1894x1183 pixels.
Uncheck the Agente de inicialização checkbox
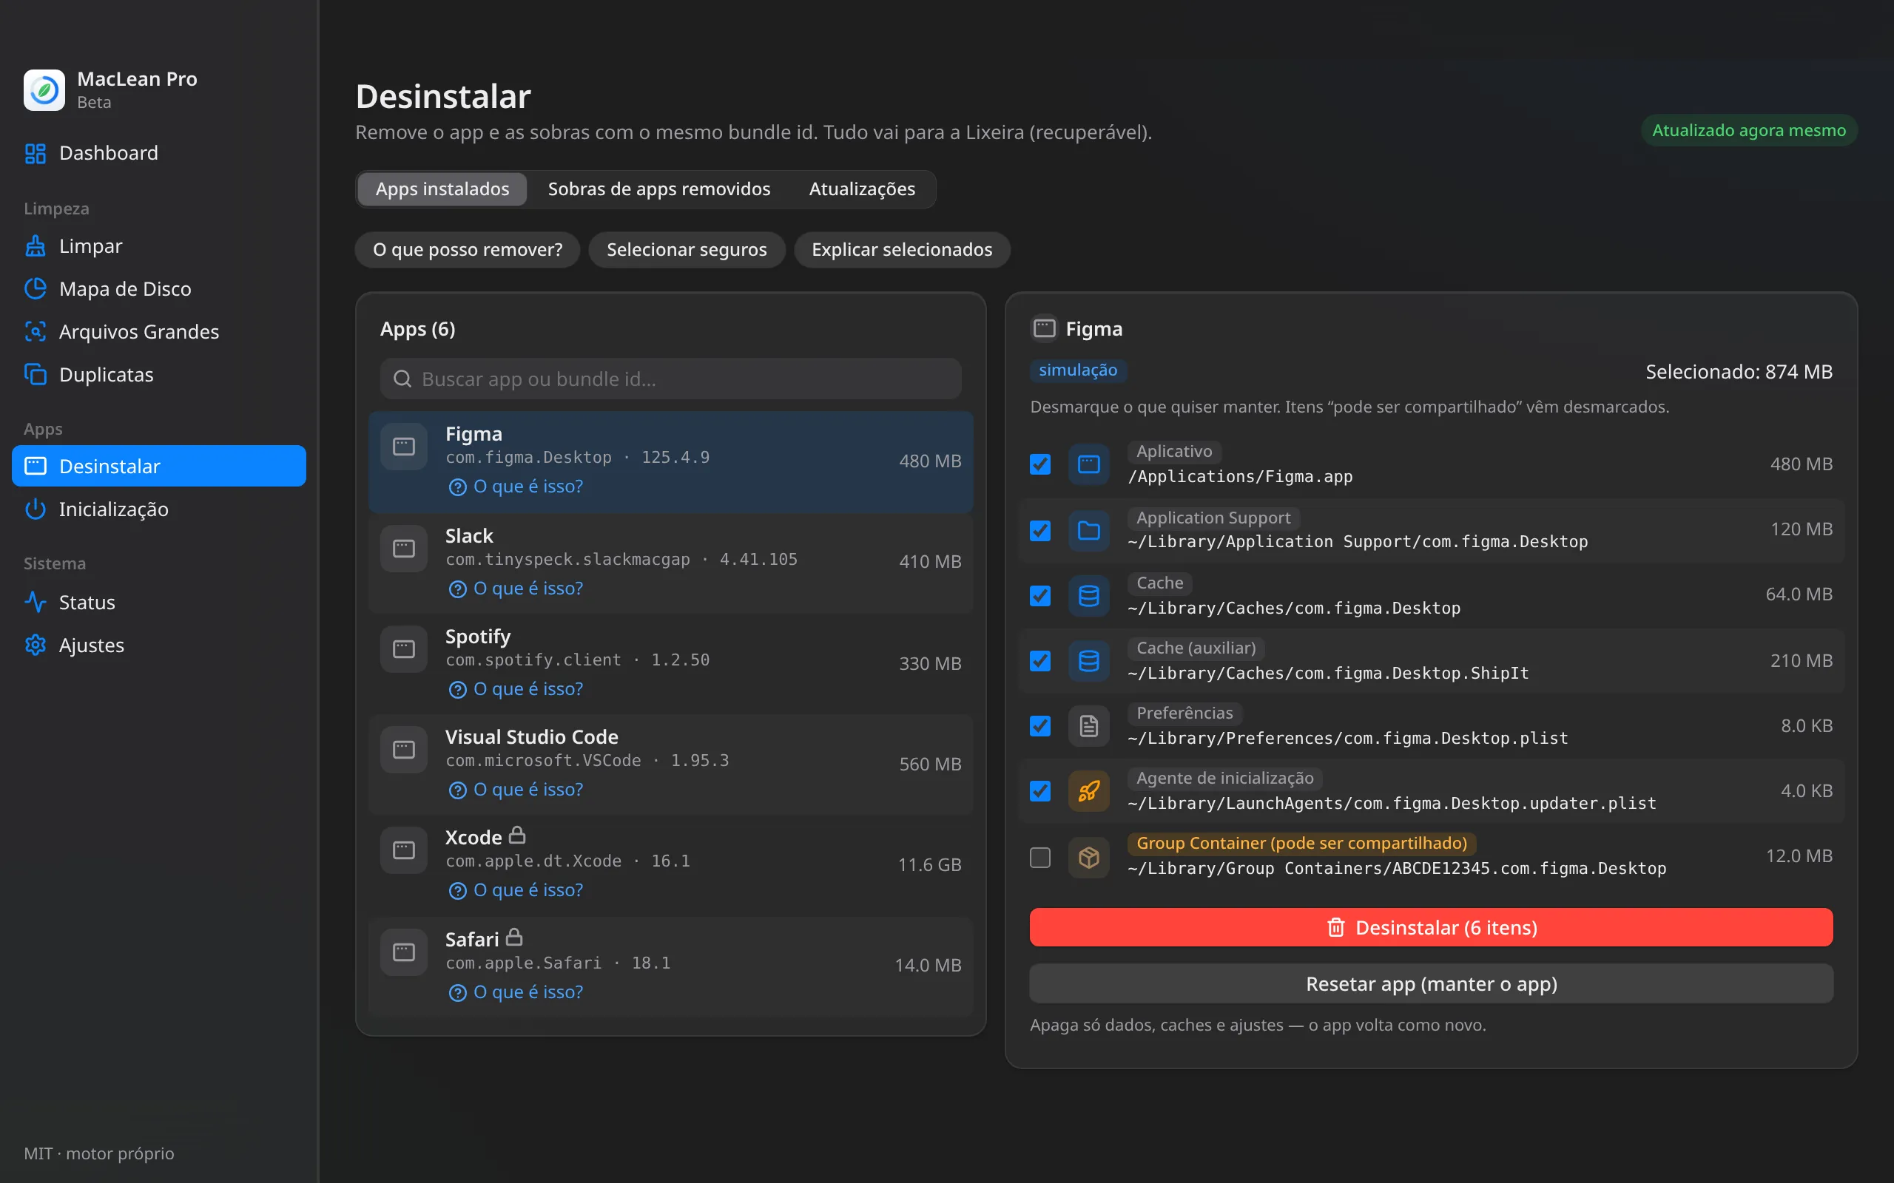[x=1040, y=791]
